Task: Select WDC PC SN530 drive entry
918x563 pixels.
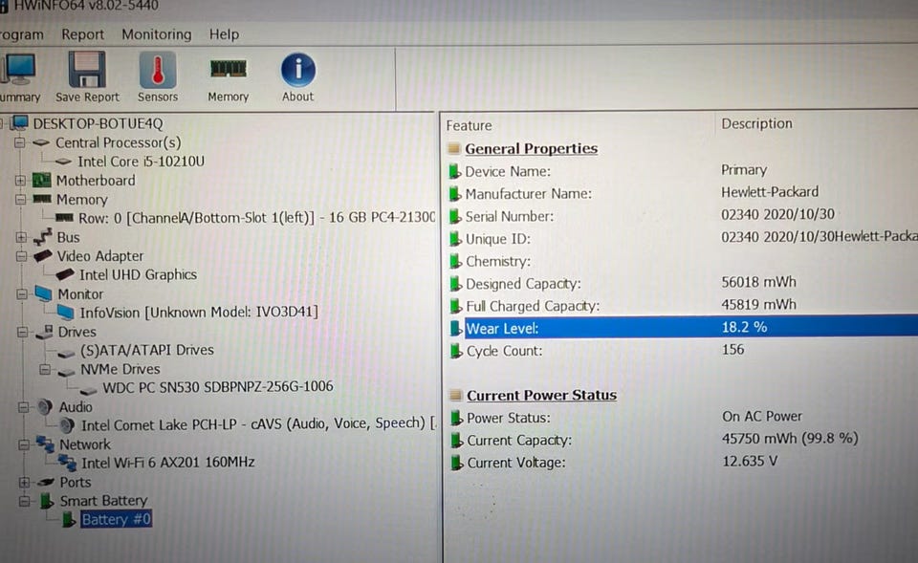Action: click(x=218, y=387)
